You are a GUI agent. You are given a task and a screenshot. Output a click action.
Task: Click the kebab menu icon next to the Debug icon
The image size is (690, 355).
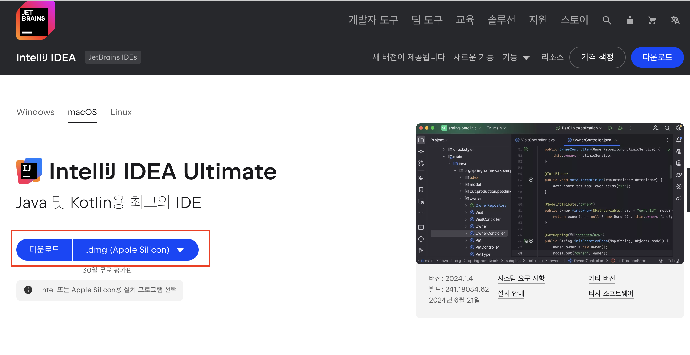click(x=630, y=128)
